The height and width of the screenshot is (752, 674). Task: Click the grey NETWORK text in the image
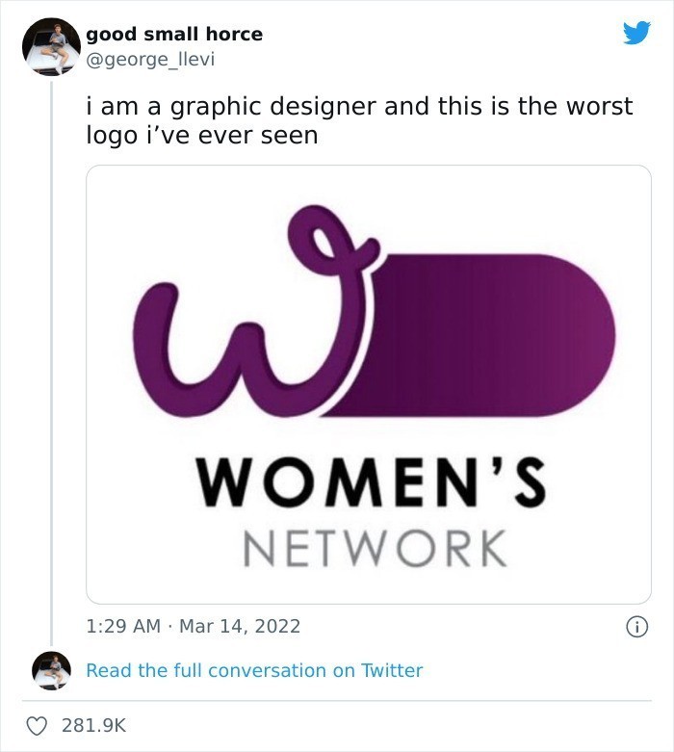tap(375, 549)
